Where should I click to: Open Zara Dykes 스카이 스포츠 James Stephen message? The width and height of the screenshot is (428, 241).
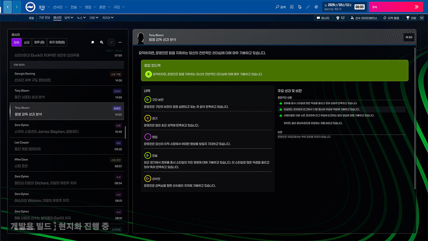point(67,128)
